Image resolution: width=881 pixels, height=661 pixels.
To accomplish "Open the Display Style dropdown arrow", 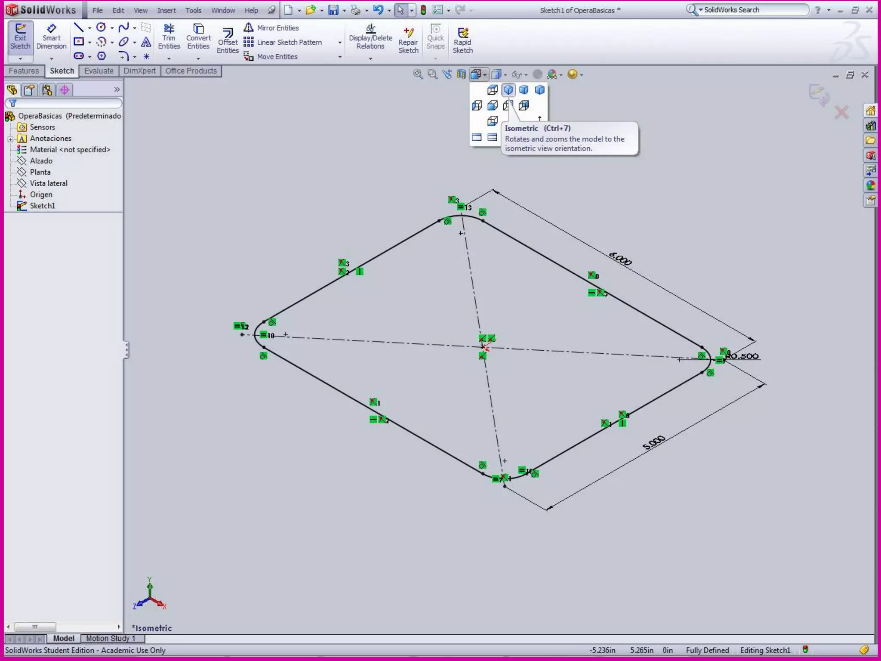I will pyautogui.click(x=505, y=75).
